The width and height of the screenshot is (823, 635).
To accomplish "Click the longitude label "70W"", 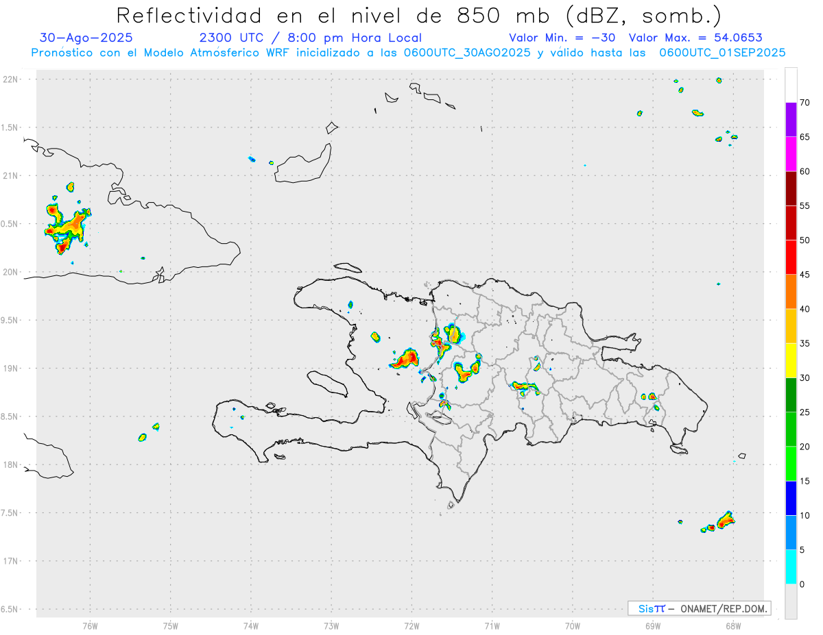I will pos(573,626).
